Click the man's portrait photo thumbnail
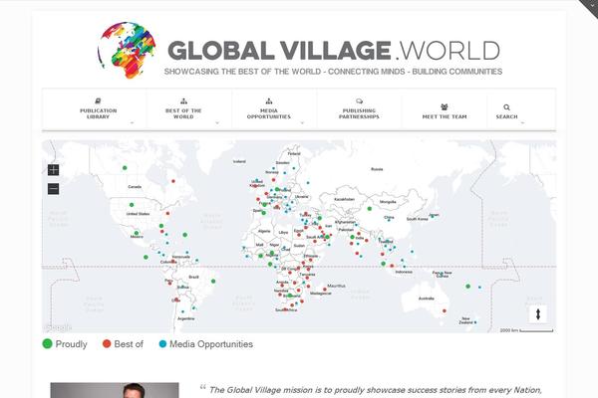This screenshot has height=398, width=598. coord(115,390)
